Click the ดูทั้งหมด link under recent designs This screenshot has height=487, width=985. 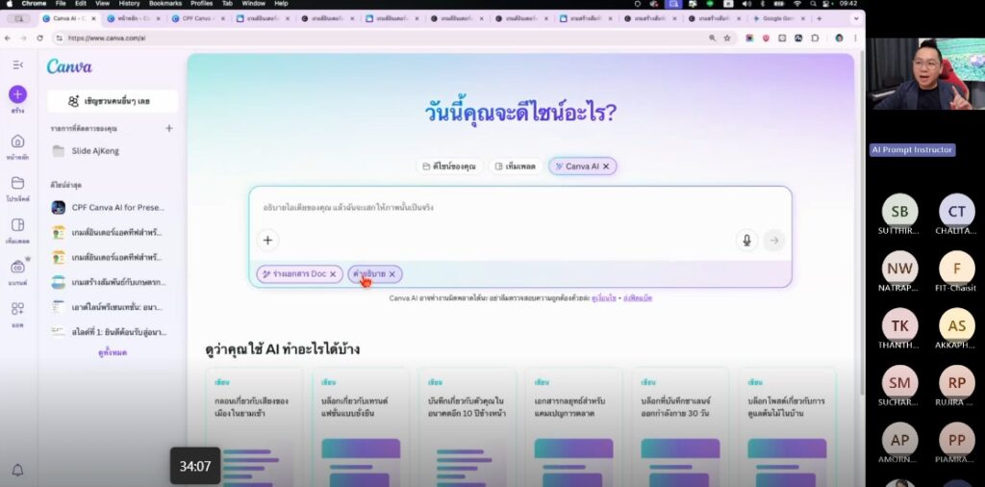(x=113, y=353)
